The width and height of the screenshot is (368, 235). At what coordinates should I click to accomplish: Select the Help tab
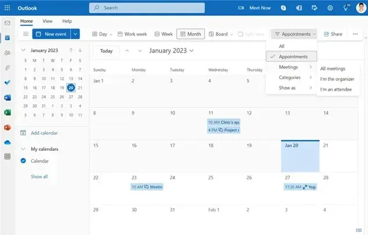pos(67,21)
